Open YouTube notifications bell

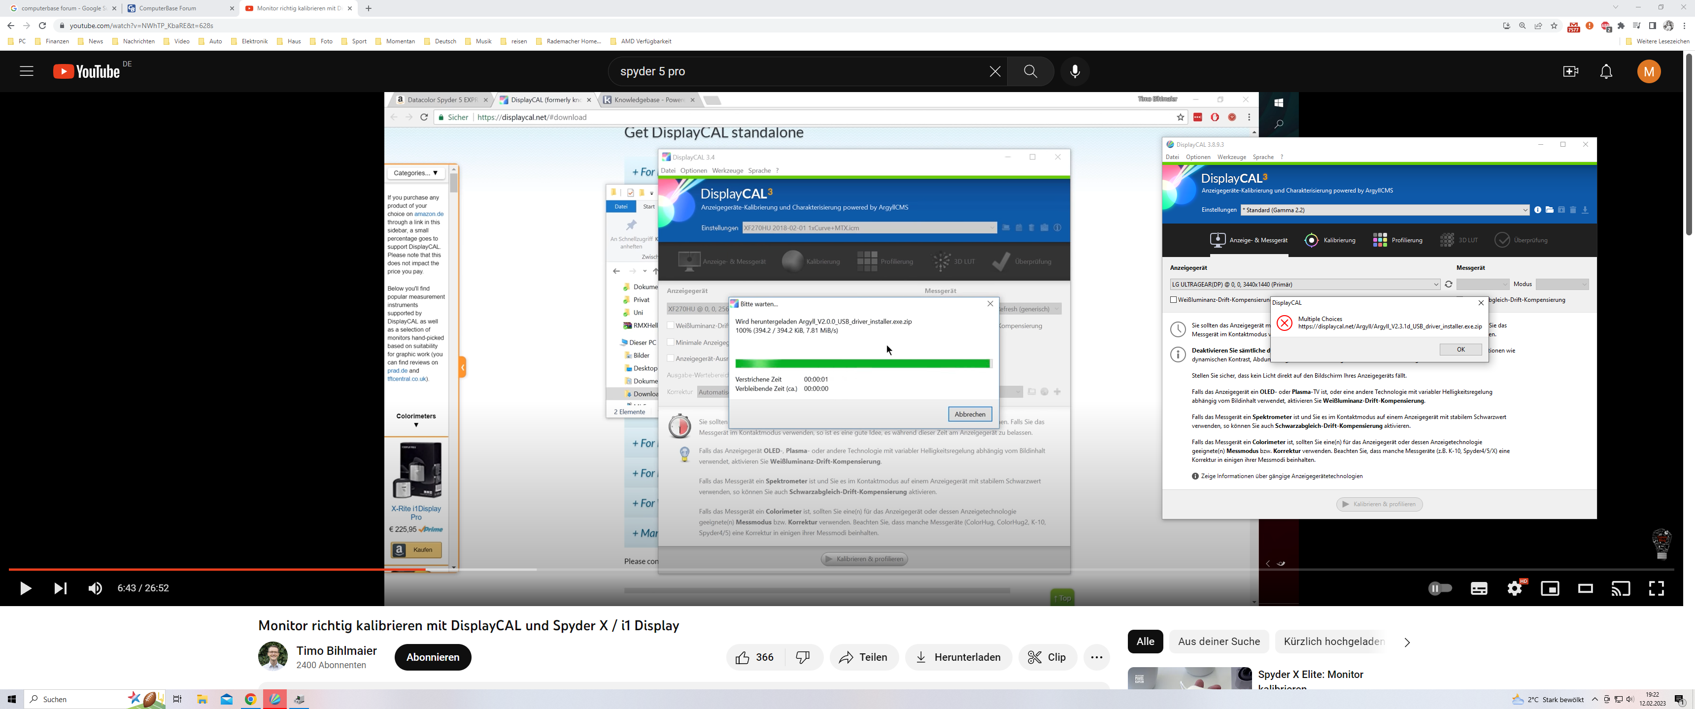pos(1605,72)
